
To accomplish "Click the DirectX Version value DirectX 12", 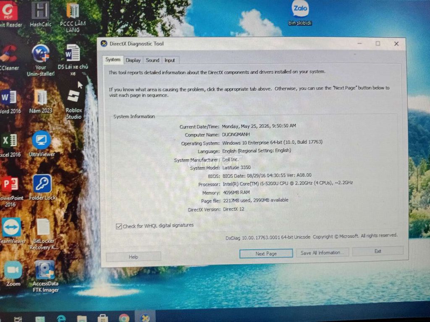I will click(x=233, y=209).
